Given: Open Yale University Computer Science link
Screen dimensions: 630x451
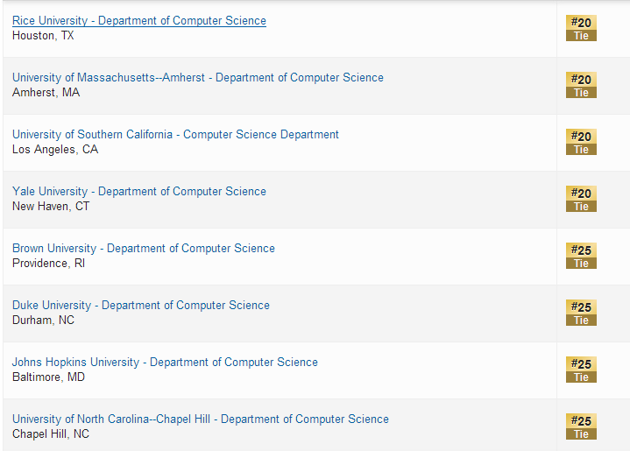Looking at the screenshot, I should pos(139,192).
